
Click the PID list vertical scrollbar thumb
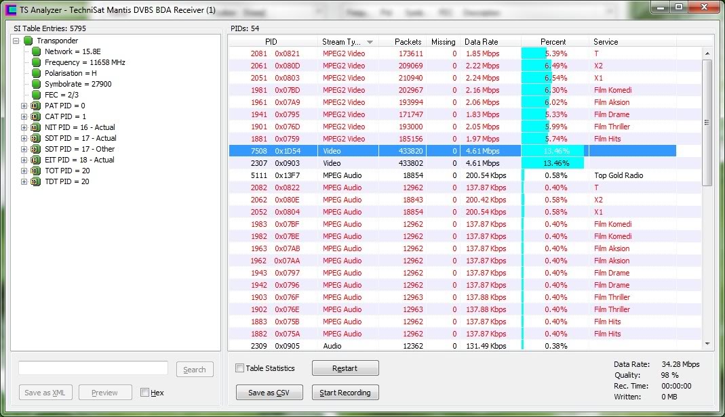coord(707,122)
